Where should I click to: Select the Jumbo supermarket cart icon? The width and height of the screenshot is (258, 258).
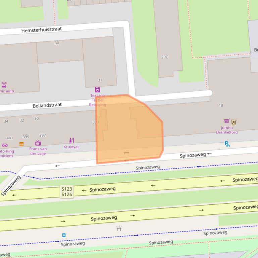pyautogui.click(x=227, y=121)
